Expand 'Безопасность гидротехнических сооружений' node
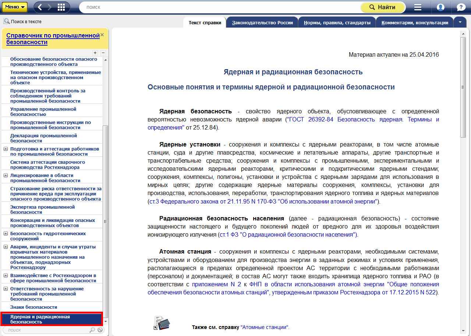 (x=6, y=234)
